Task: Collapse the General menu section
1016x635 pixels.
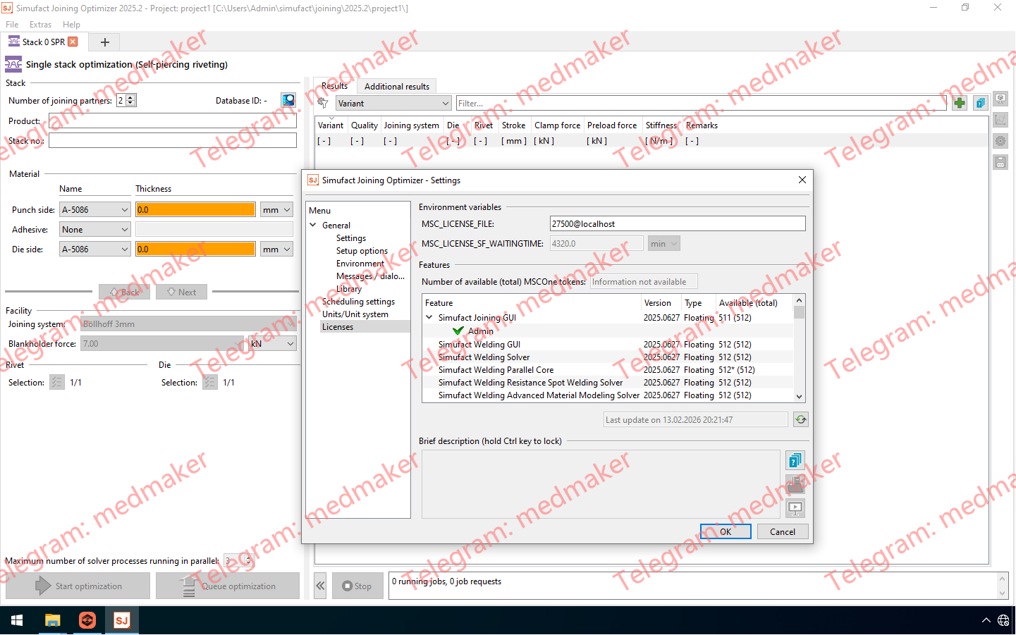Action: click(313, 225)
